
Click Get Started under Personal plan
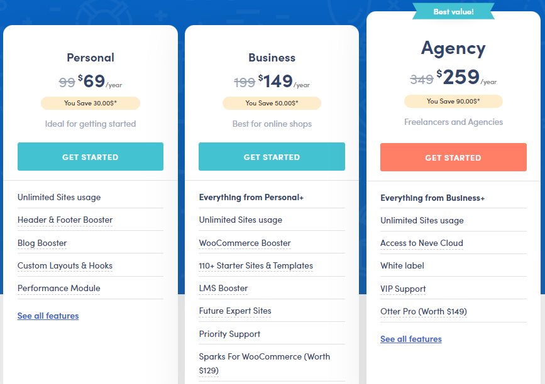coord(90,157)
